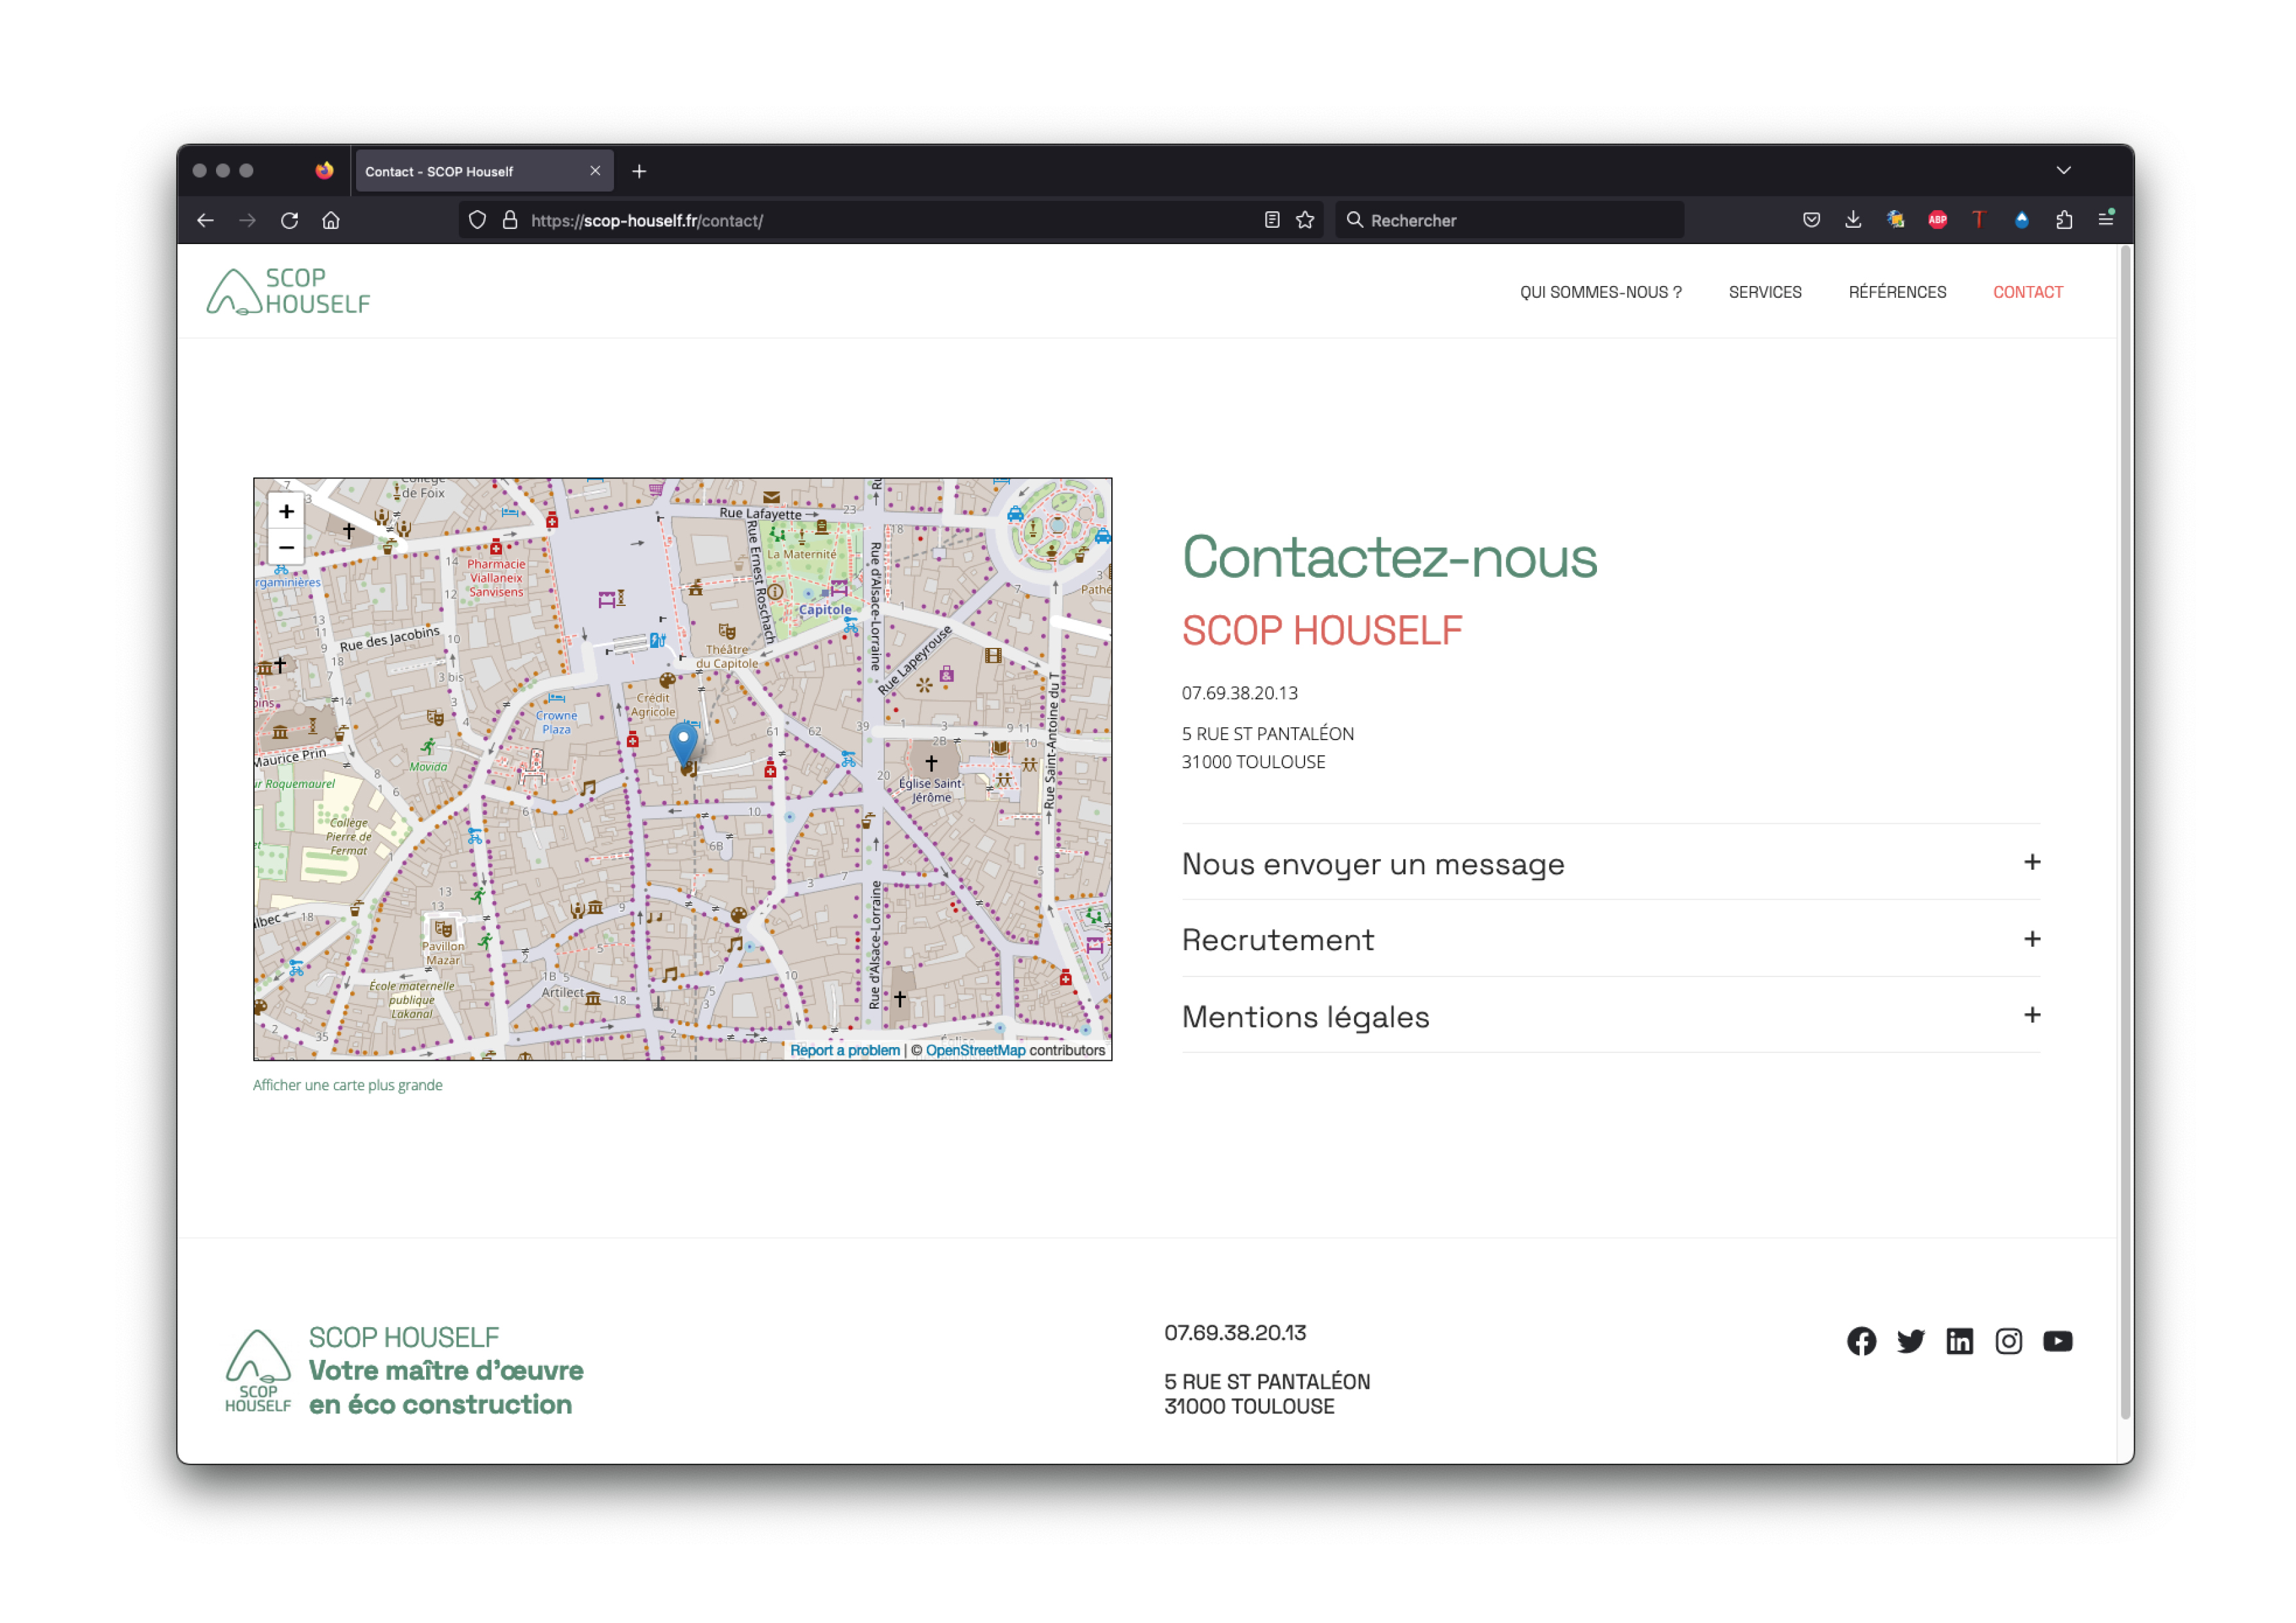Zoom in on the map with the plus button
This screenshot has height=1623, width=2296.
click(x=286, y=512)
